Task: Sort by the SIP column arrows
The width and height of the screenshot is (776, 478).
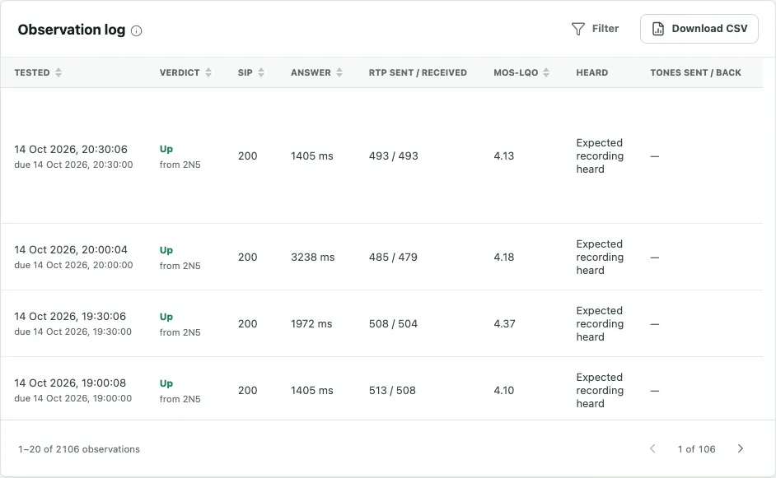Action: (261, 72)
